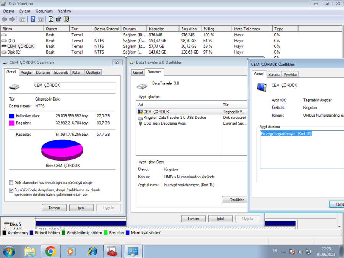Viewport: 344px width, 258px height.
Task: Open the Görünüm menu
Action: [44, 11]
